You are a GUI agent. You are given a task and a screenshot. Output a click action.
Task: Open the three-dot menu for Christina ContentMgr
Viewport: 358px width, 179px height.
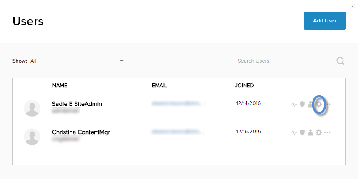(x=328, y=132)
